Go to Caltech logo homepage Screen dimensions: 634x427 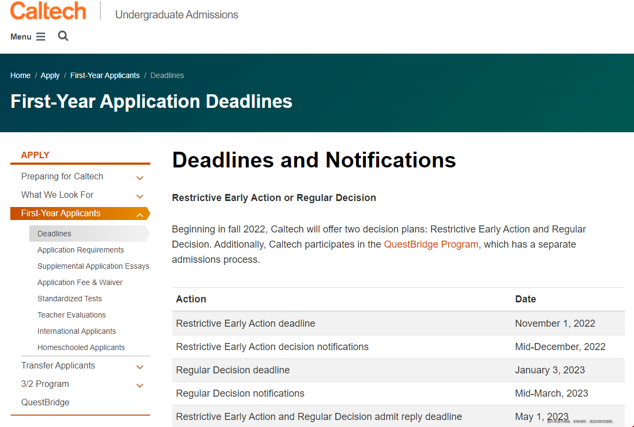(48, 11)
